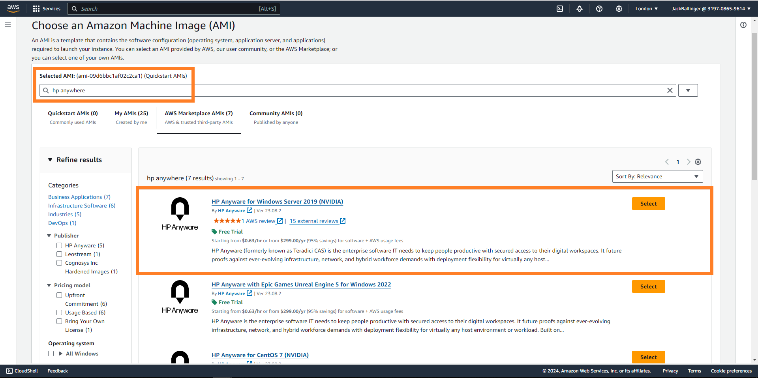Open the settings gear in top bar
The height and width of the screenshot is (378, 758).
tap(619, 9)
